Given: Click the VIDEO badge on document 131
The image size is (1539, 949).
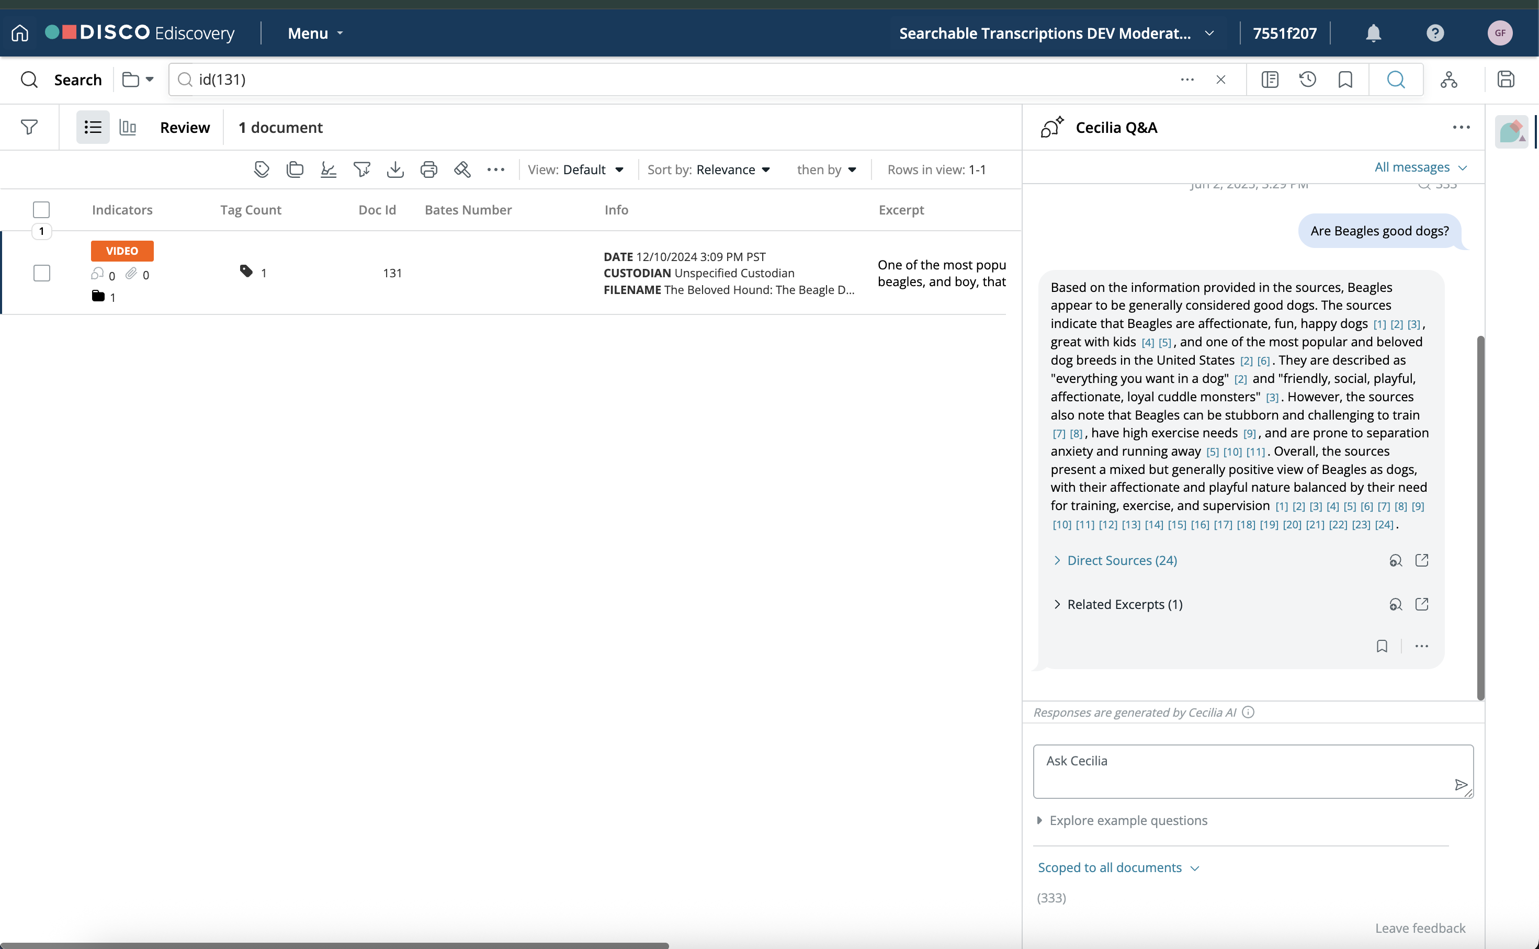Looking at the screenshot, I should [x=122, y=251].
